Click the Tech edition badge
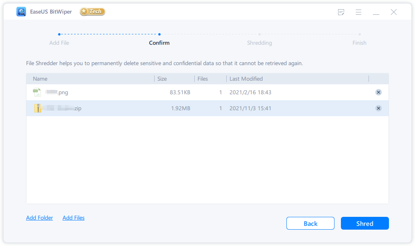This screenshot has height=246, width=415. coord(93,12)
